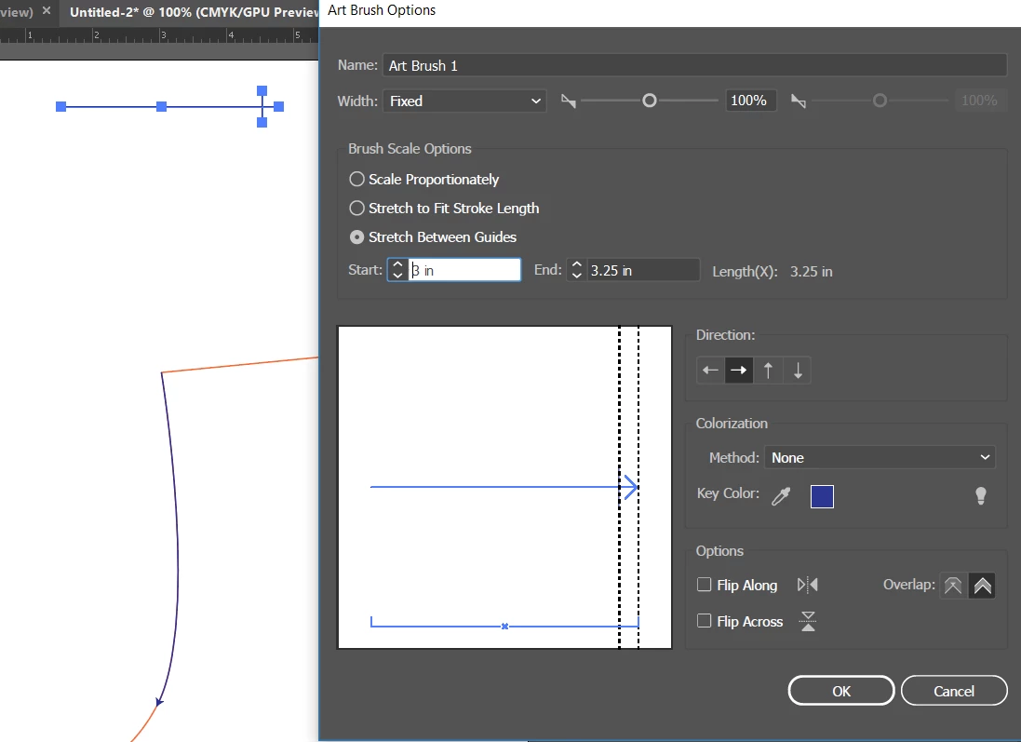Choose do-not-adjust overlap corners option
Image resolution: width=1021 pixels, height=742 pixels.
(x=953, y=585)
